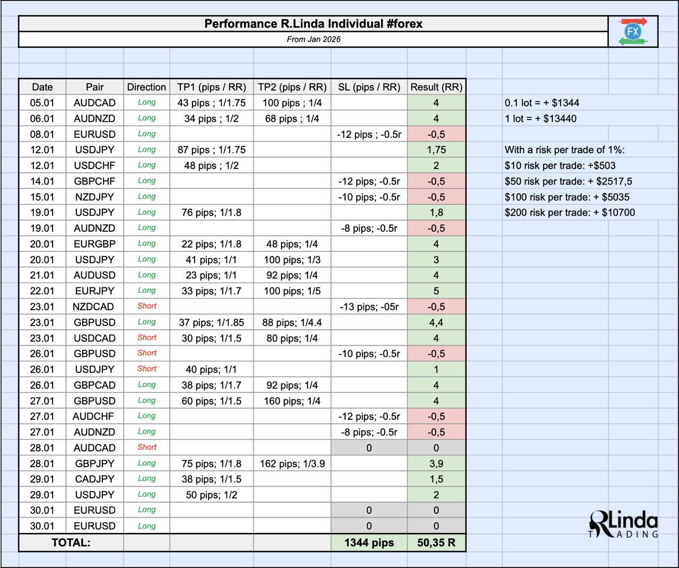This screenshot has width=679, height=568.
Task: Select the GBPCHF pair cell
Action: click(94, 181)
